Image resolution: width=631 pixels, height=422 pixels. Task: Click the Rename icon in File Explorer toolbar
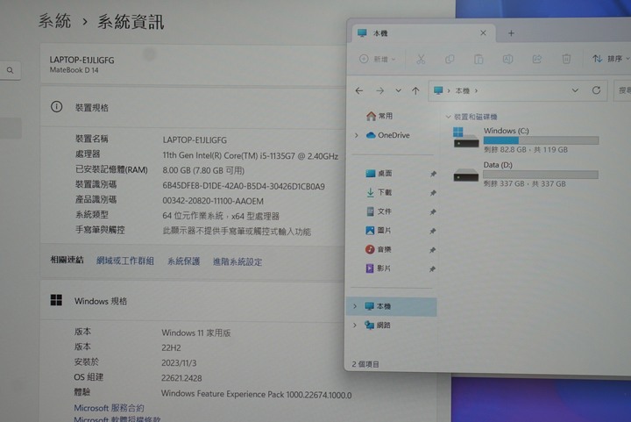click(x=507, y=59)
